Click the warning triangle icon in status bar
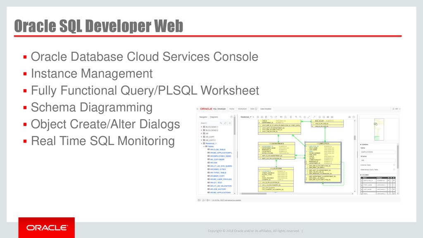The height and width of the screenshot is (238, 423). pos(203,200)
